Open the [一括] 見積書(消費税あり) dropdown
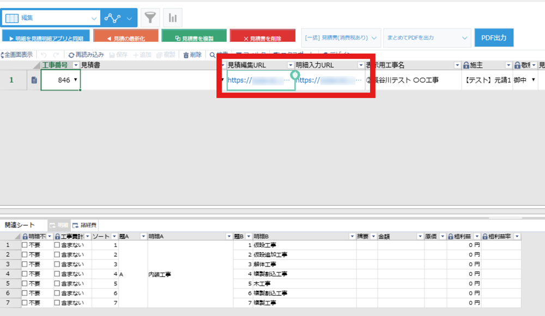This screenshot has height=316, width=545. pyautogui.click(x=341, y=38)
